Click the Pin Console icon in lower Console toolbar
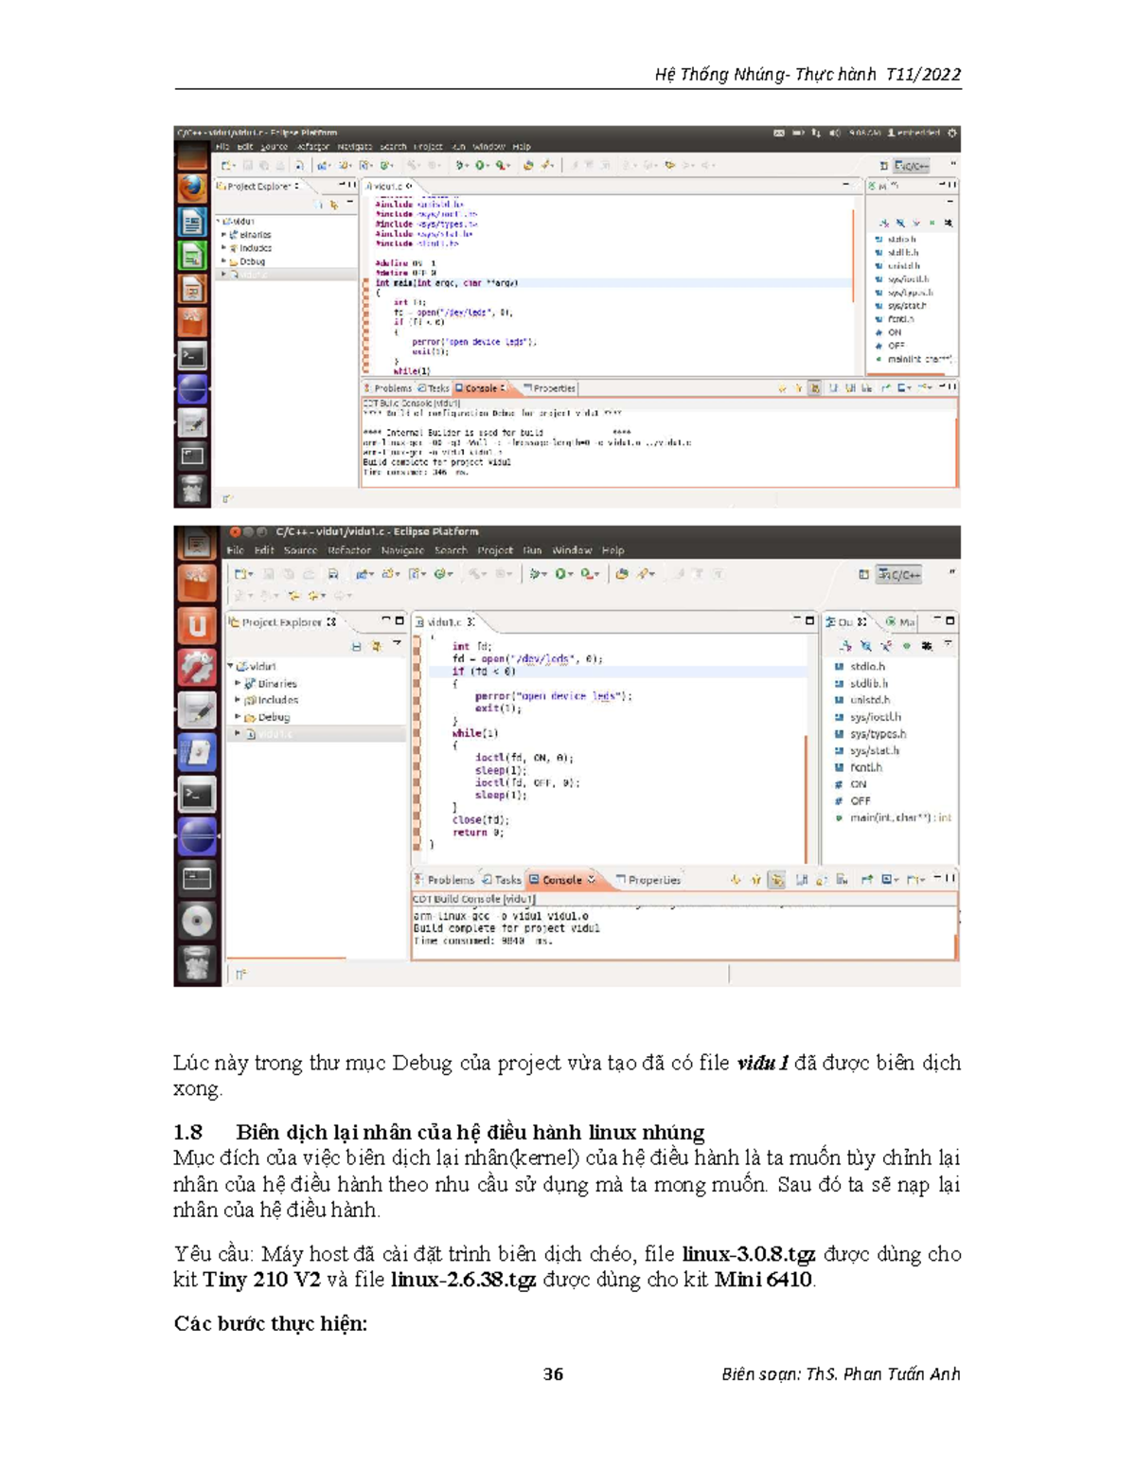This screenshot has height=1471, width=1136. 867,880
